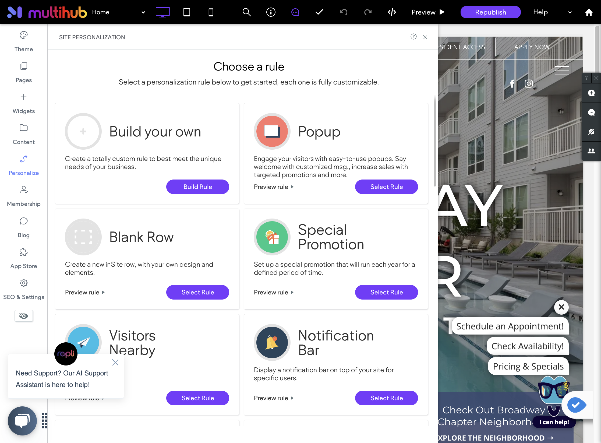Open the search magnifier in top bar
The image size is (601, 443).
[x=247, y=12]
